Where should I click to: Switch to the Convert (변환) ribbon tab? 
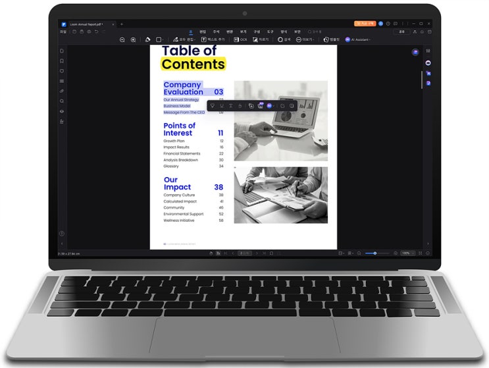(x=230, y=32)
